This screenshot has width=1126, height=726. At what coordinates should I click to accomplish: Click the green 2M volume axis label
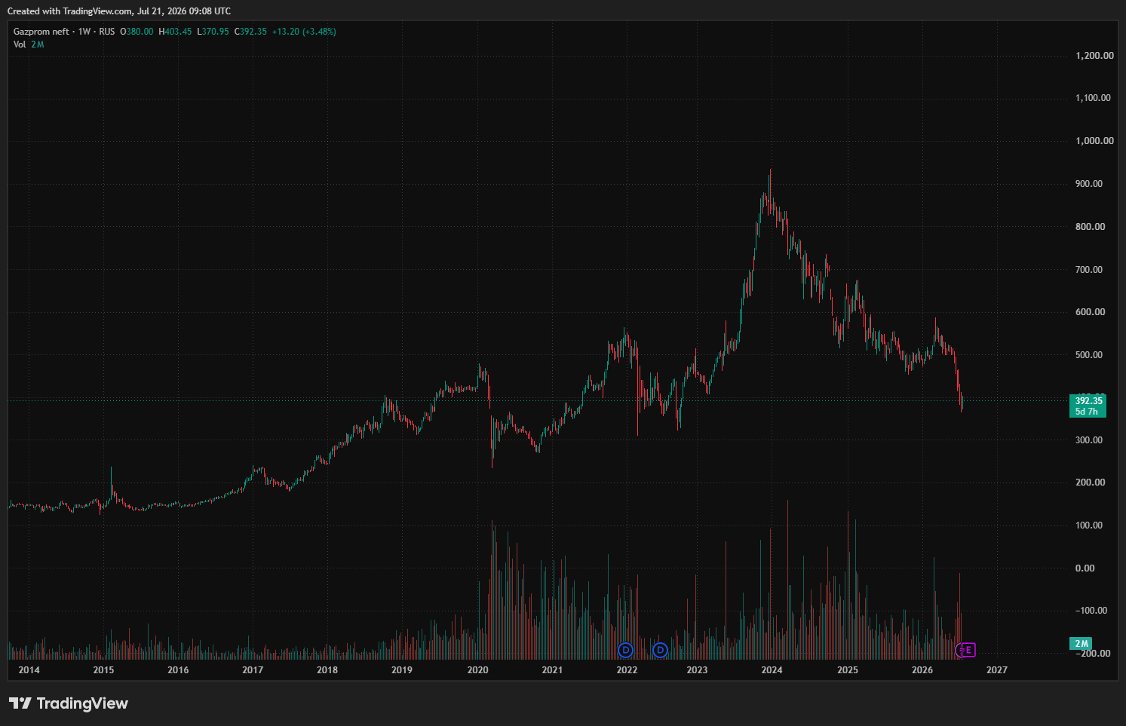pos(1082,644)
